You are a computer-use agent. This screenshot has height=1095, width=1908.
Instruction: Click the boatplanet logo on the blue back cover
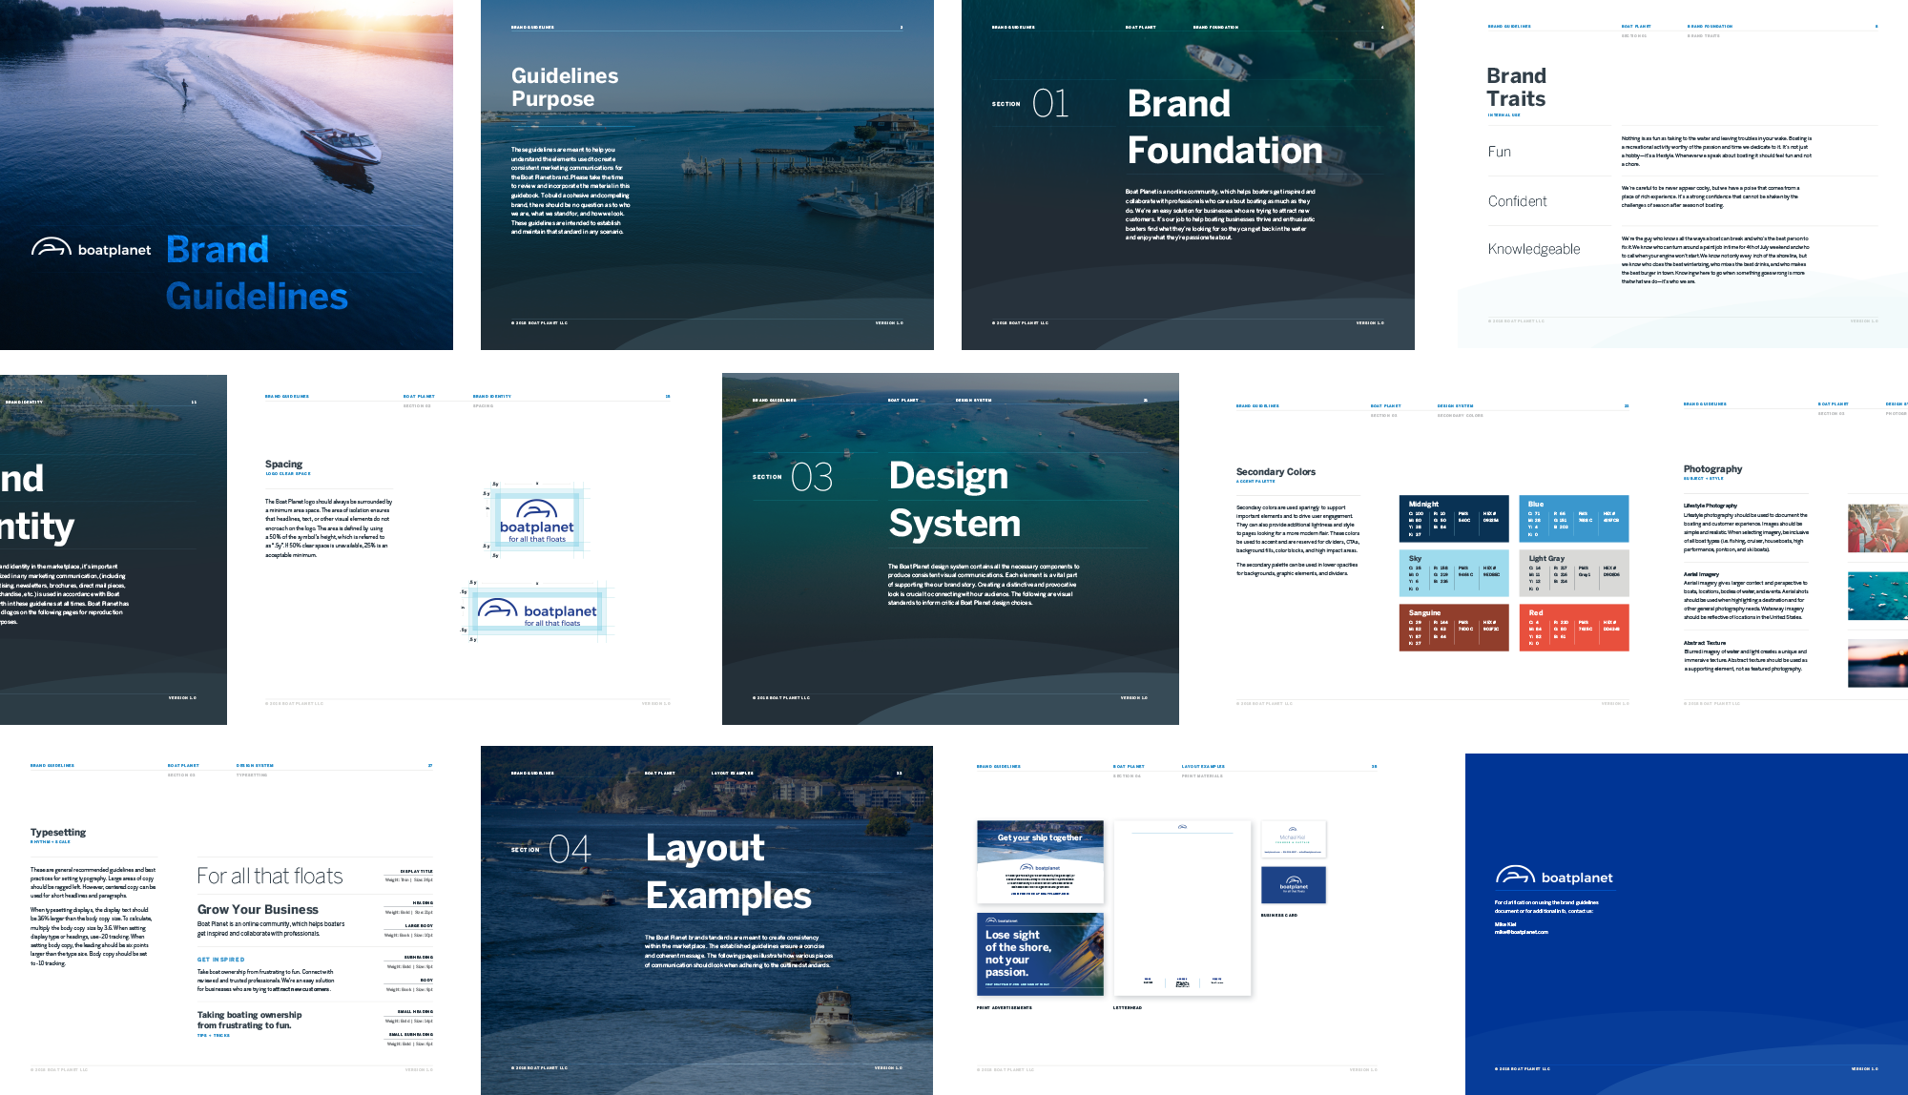1554,877
